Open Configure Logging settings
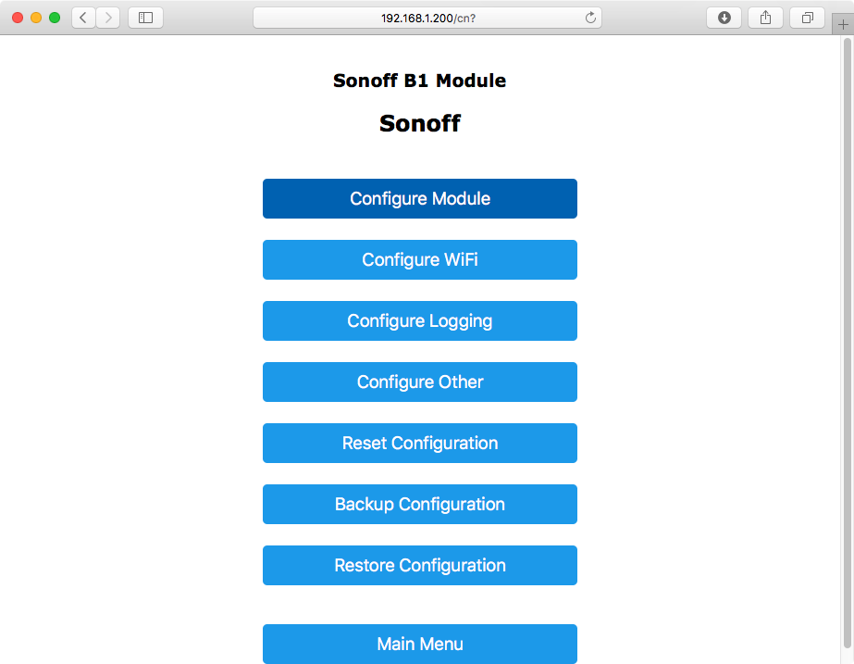This screenshot has width=854, height=664. (x=420, y=320)
